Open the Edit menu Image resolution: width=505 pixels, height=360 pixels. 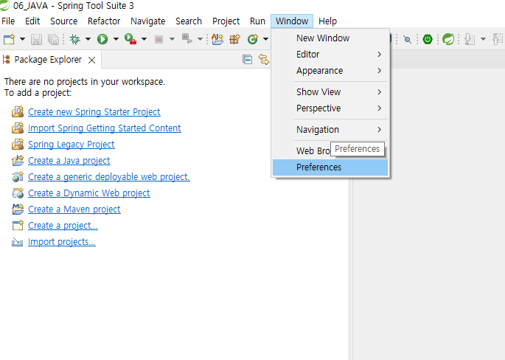click(32, 21)
